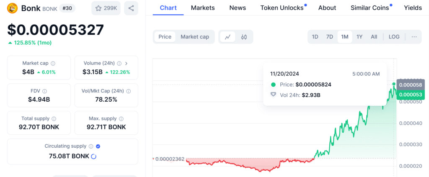The width and height of the screenshot is (429, 177).
Task: Switch to line chart view icon
Action: pyautogui.click(x=227, y=37)
